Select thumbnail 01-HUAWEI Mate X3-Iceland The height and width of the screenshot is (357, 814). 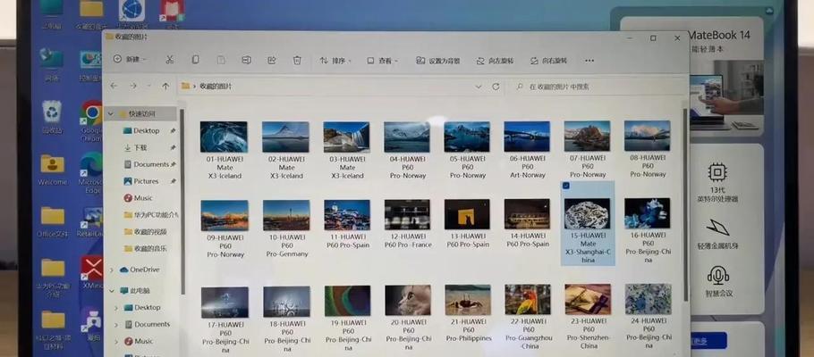click(x=224, y=137)
